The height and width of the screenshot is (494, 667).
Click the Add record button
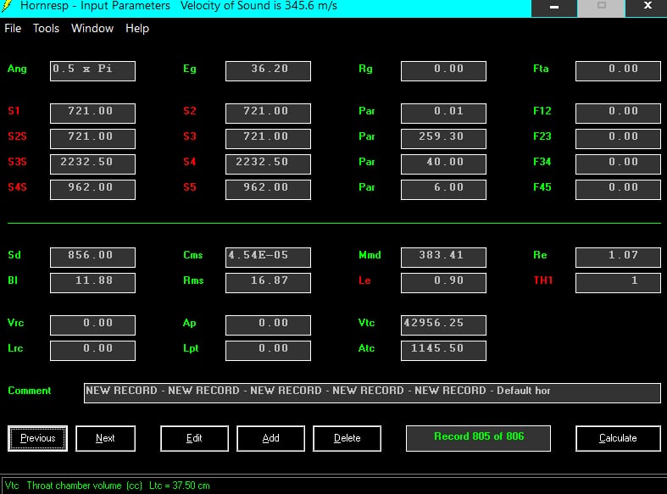pyautogui.click(x=270, y=438)
